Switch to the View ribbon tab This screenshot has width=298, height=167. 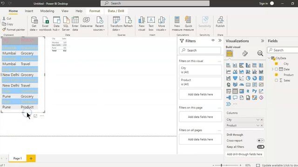click(x=65, y=11)
